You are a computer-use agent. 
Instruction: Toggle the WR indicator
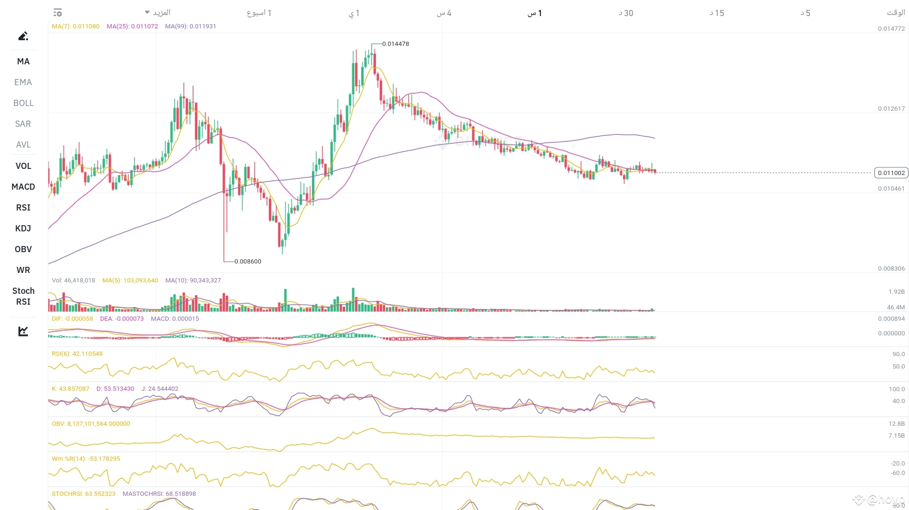tap(23, 270)
